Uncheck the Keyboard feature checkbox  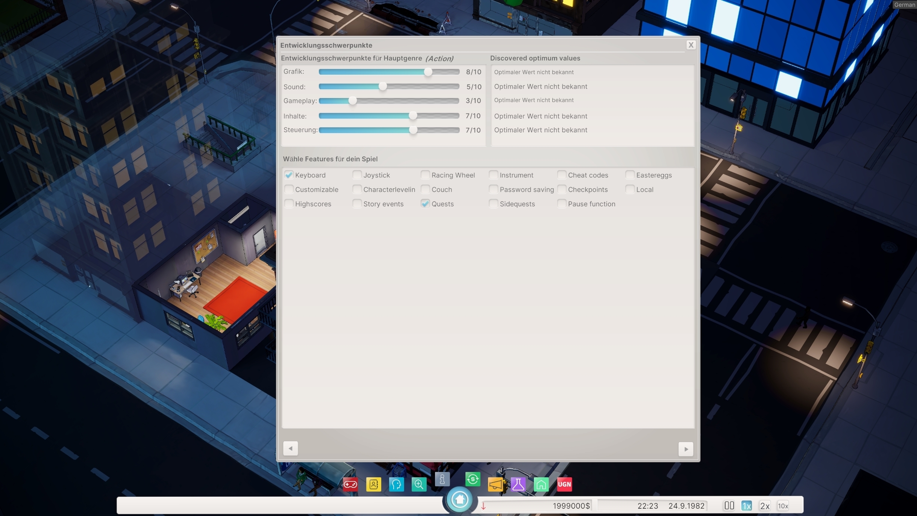(289, 175)
